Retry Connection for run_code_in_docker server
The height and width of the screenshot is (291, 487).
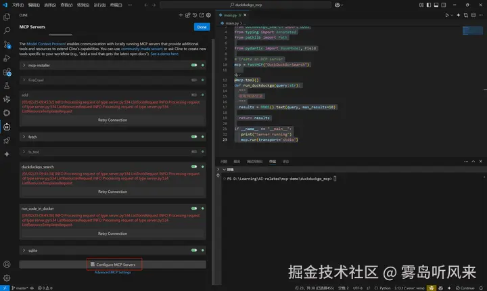pyautogui.click(x=112, y=233)
